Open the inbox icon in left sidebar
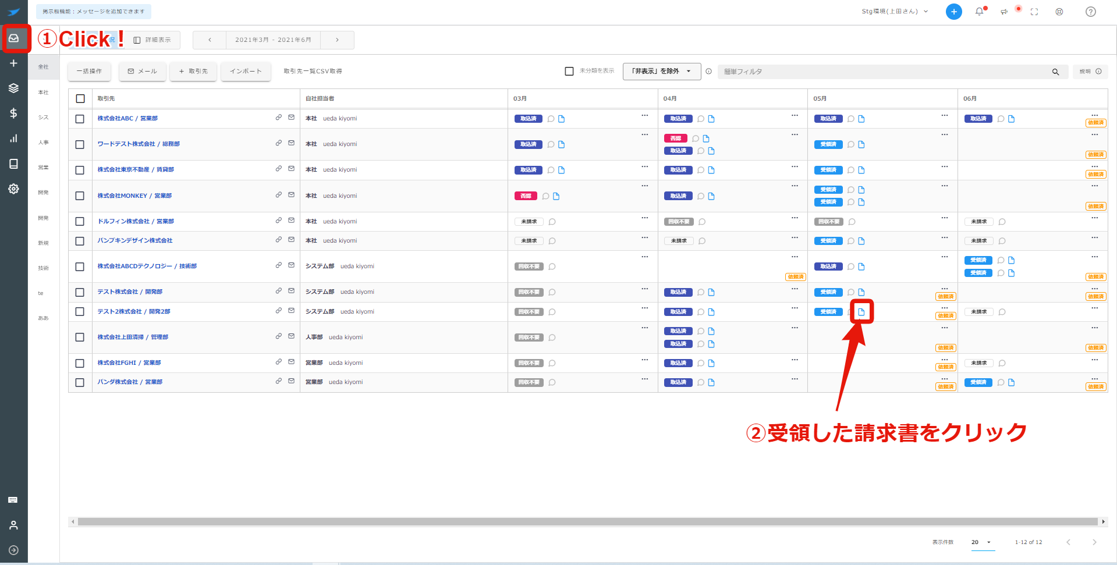The image size is (1117, 565). point(13,38)
